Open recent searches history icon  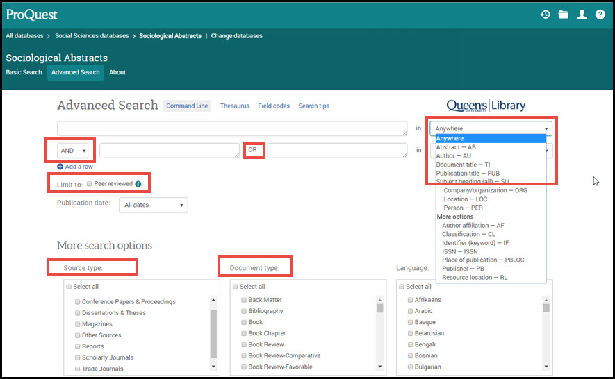(x=546, y=15)
